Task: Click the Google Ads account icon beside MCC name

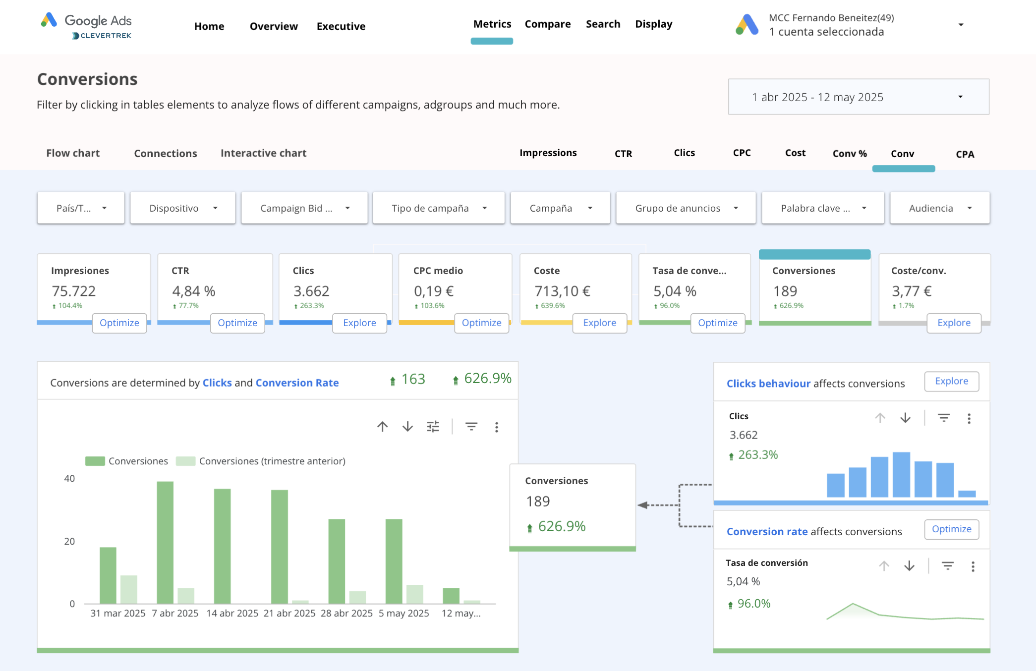Action: [x=747, y=25]
